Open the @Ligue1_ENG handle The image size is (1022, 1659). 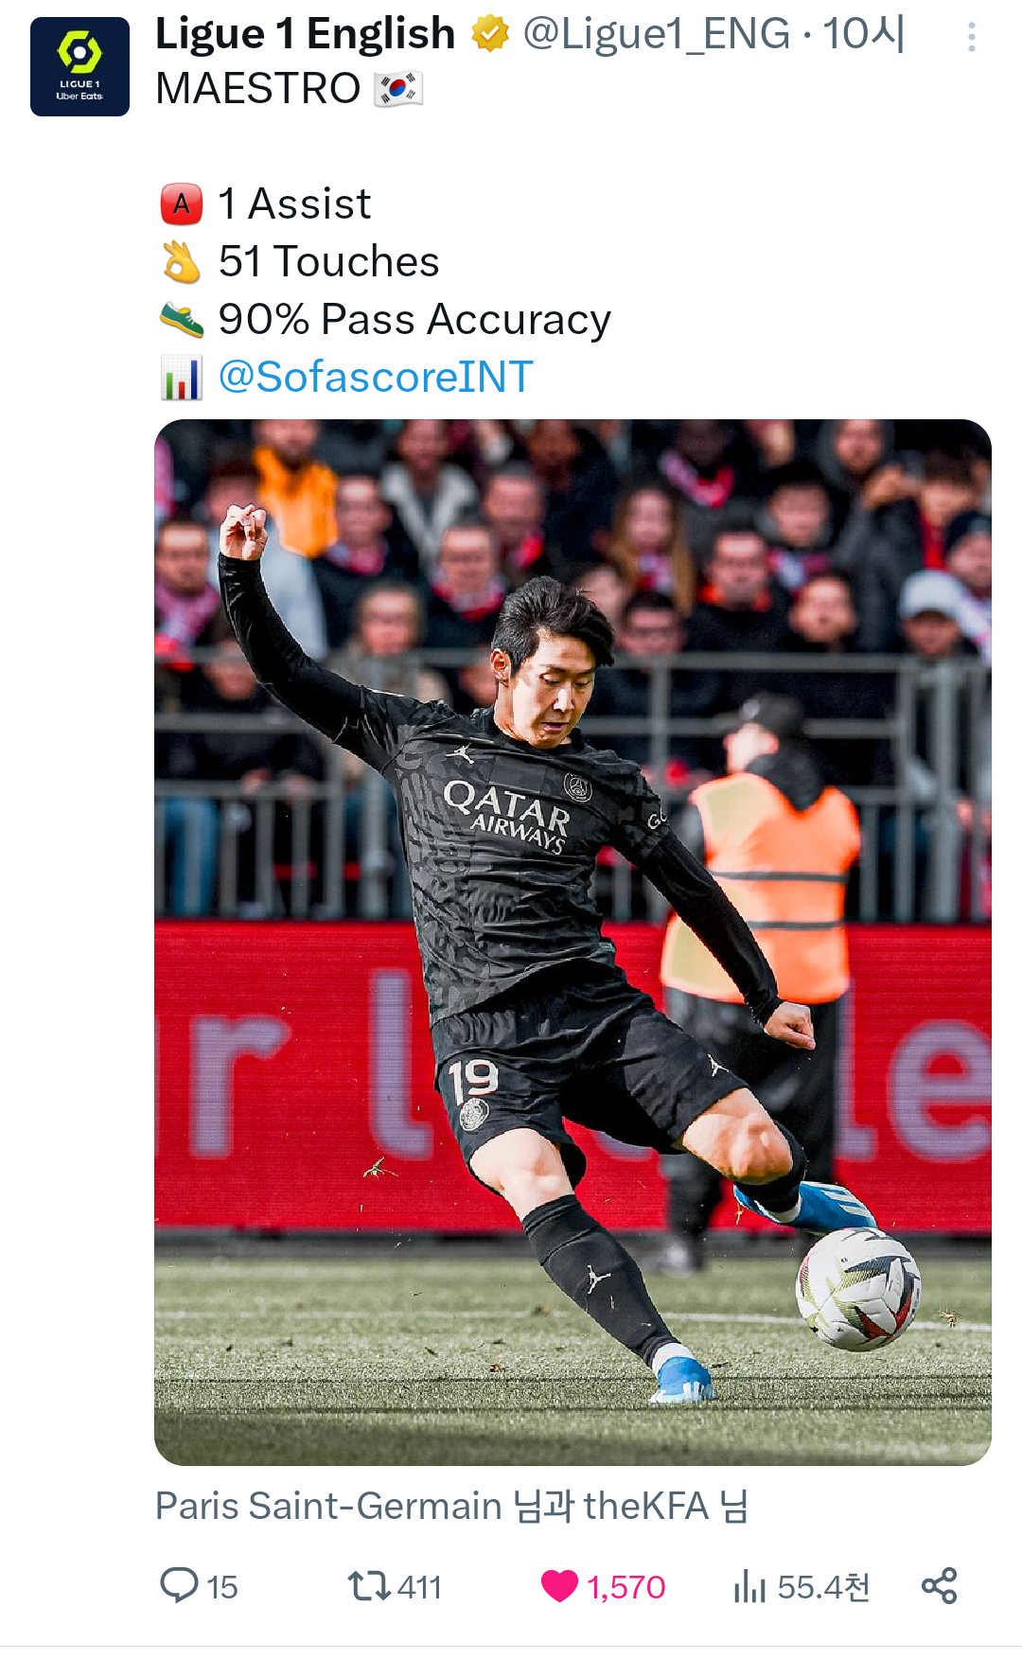point(656,34)
